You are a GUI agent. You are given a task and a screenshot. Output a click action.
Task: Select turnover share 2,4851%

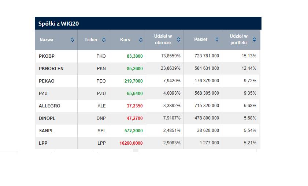[172, 130]
